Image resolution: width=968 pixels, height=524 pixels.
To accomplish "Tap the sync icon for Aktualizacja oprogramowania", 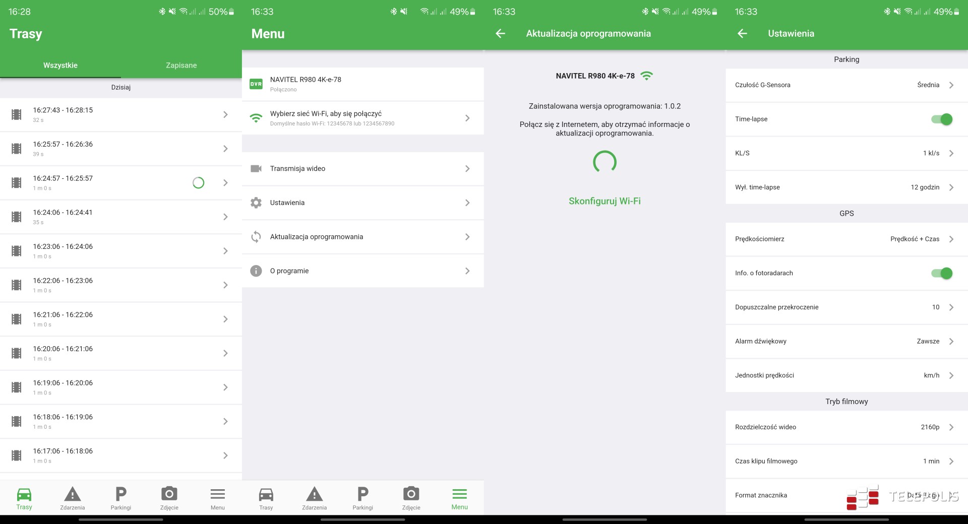I will click(256, 237).
